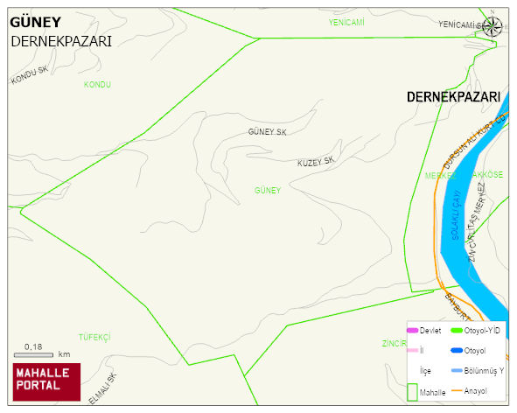Screen dimensions: 517x413
Task: Click the GÜNEY map title heading
Action: (x=35, y=23)
